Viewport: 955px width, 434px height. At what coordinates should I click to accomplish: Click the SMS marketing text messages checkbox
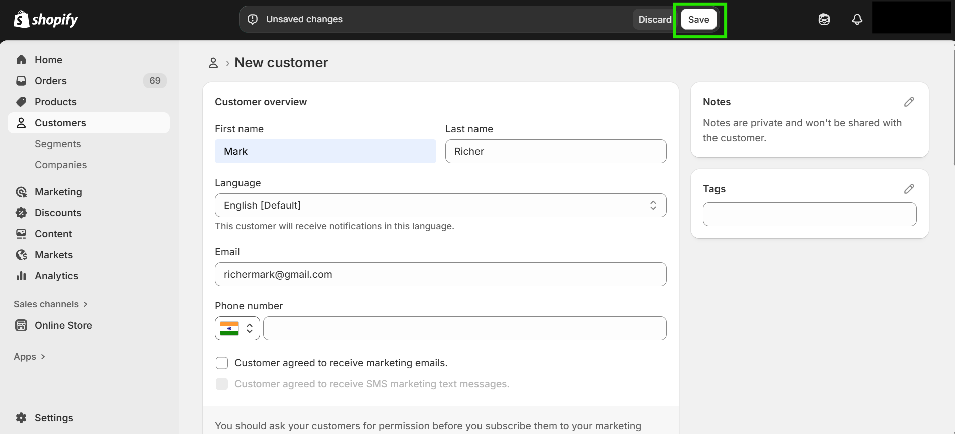(222, 384)
